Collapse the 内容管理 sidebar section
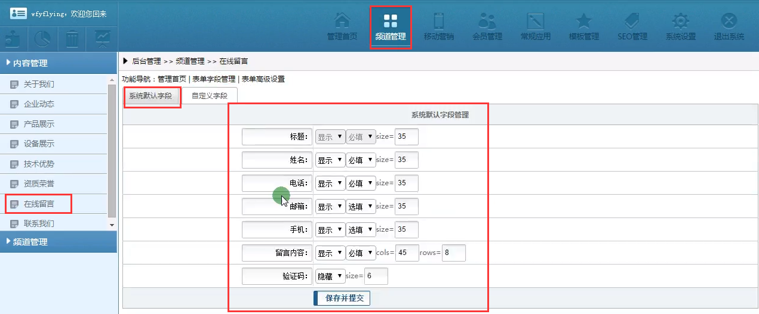759x314 pixels. [59, 63]
